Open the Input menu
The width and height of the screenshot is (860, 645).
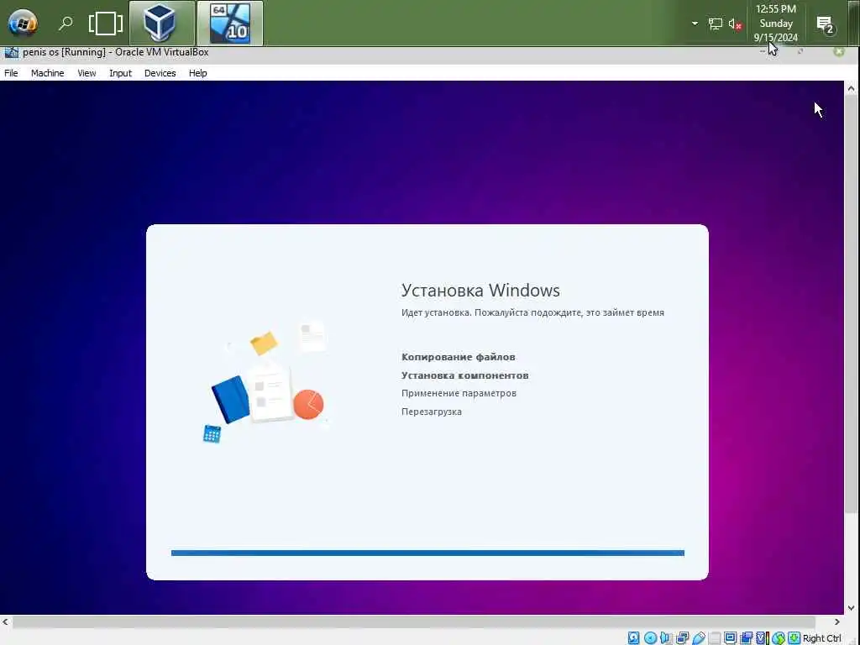click(120, 73)
